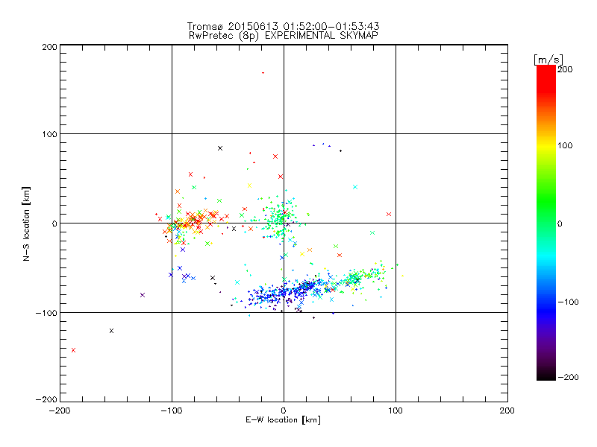Screen dimensions: 597x447
Task: Click the x-axis tick label '200'
Action: tap(507, 410)
